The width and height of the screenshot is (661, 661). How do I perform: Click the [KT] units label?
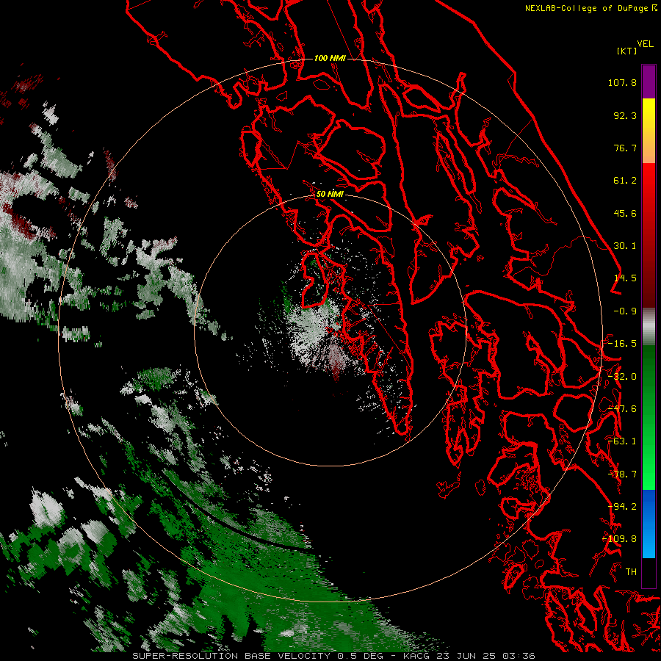626,51
